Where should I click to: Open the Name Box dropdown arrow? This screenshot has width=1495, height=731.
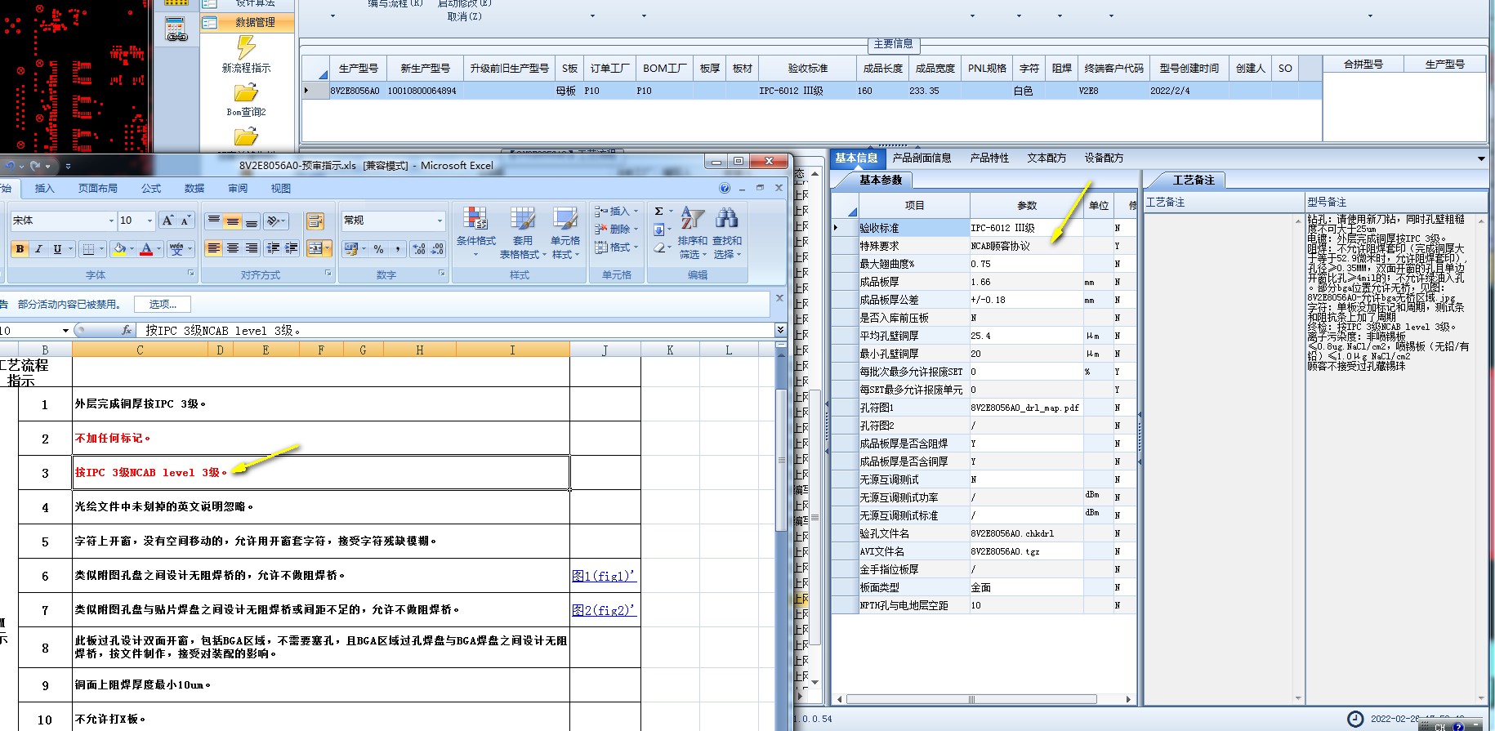point(65,330)
